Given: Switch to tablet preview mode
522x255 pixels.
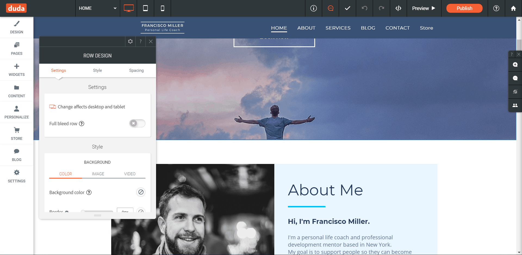Looking at the screenshot, I should coord(145,8).
